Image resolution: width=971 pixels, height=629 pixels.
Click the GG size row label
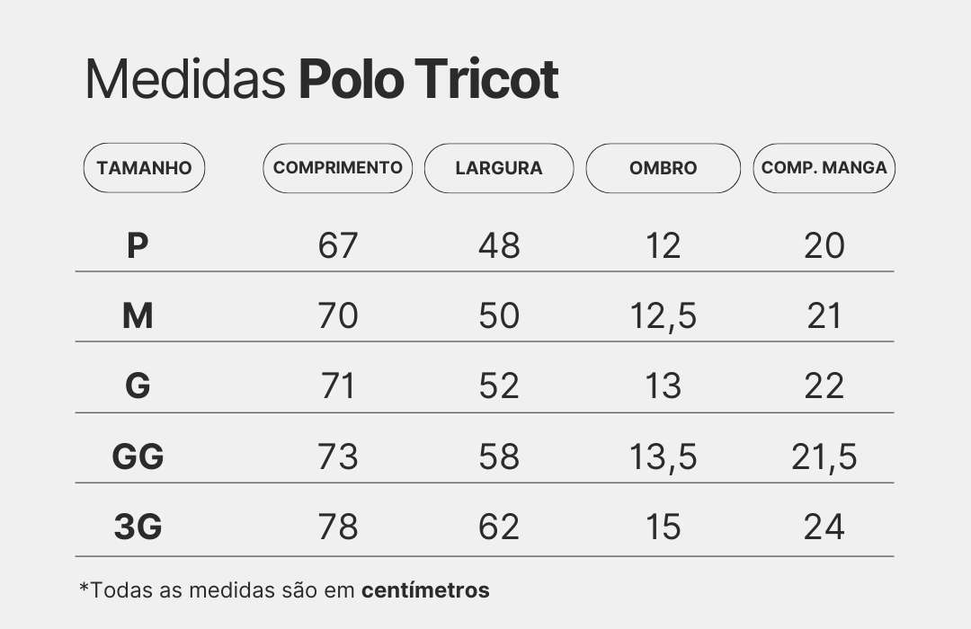coord(138,456)
